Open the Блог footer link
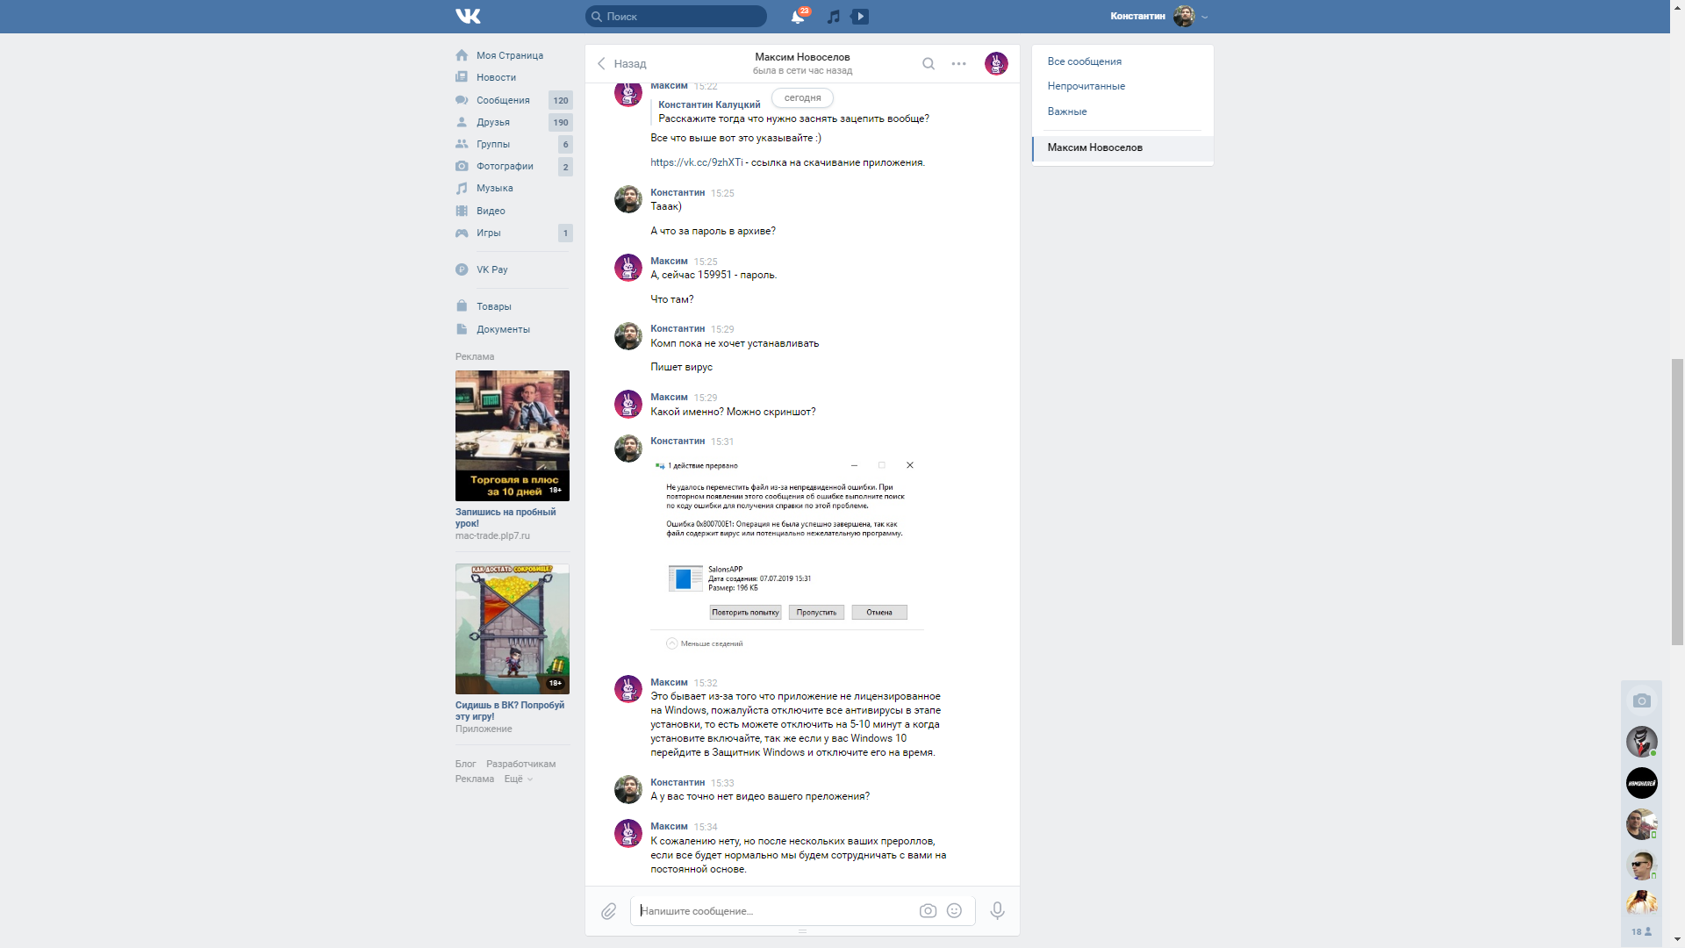Viewport: 1685px width, 948px height. pyautogui.click(x=465, y=764)
